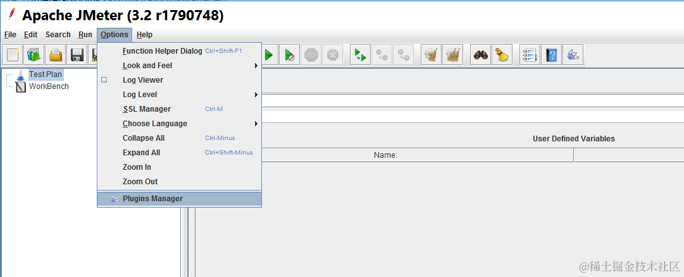Click the first text field in Test Plan panel
This screenshot has height=277, width=684.
click(473, 101)
